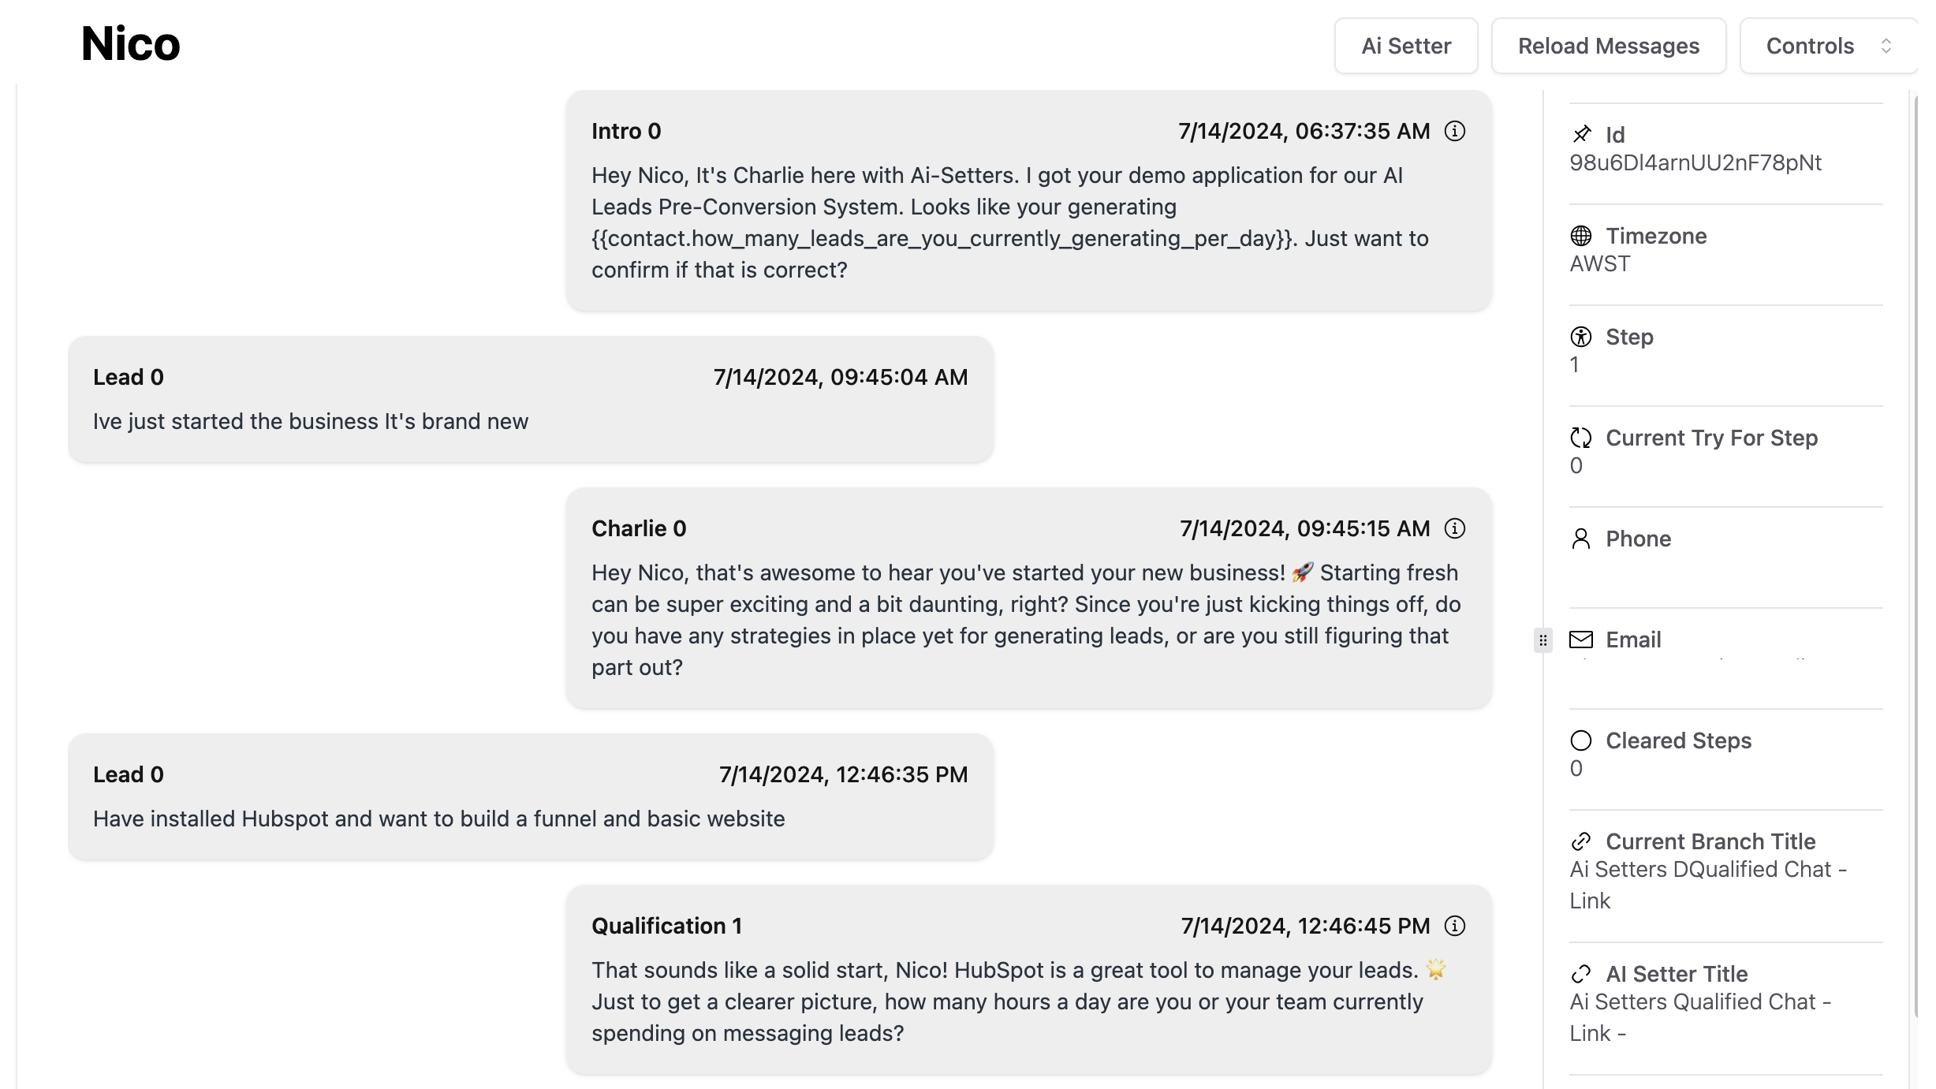Viewport: 1936px width, 1089px height.
Task: Click info icon on Charlie 0 message
Action: pos(1454,528)
